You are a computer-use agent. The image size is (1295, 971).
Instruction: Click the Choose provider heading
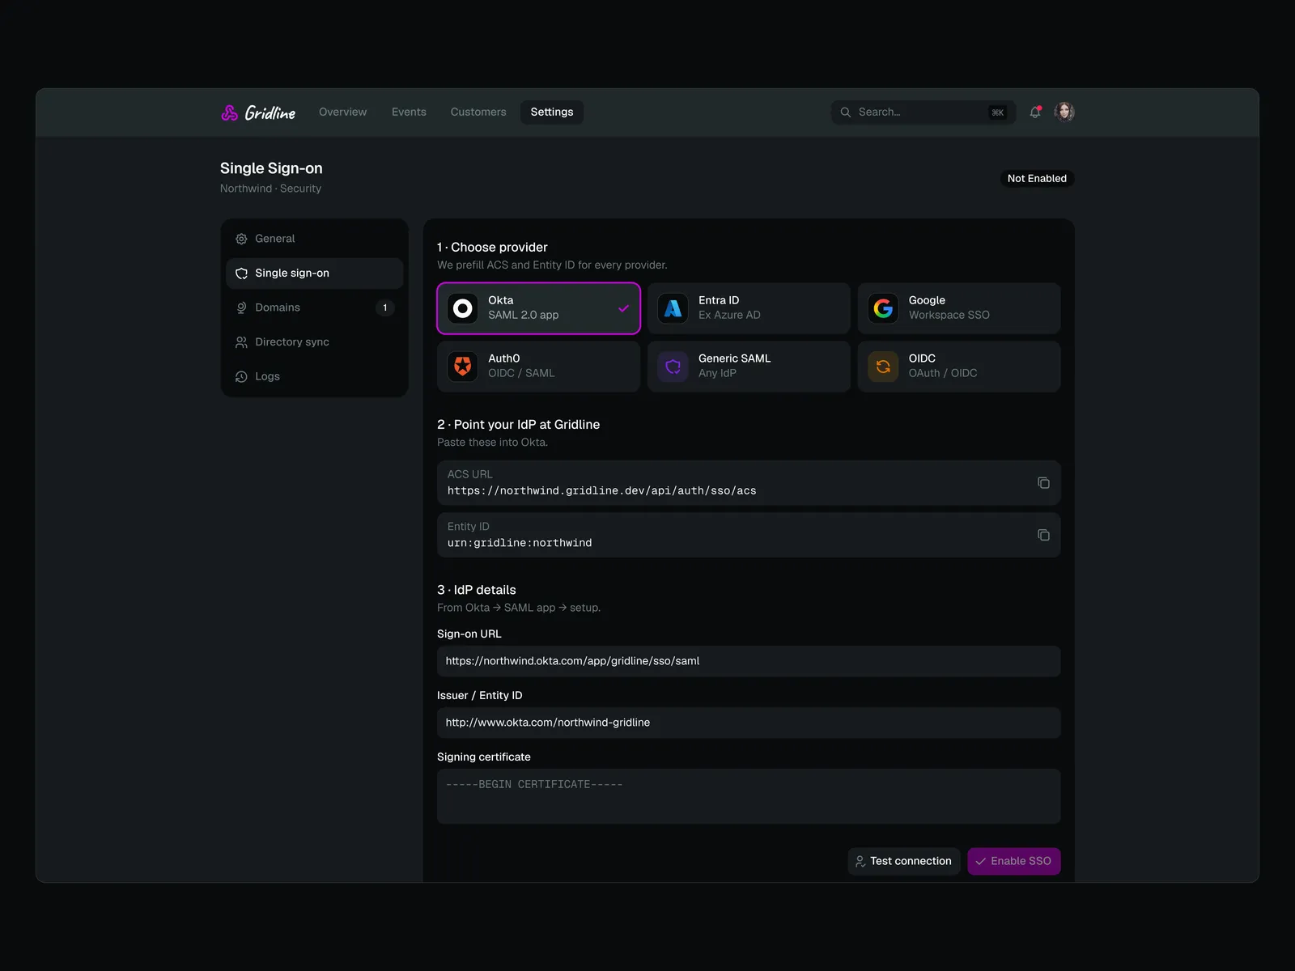pos(492,248)
